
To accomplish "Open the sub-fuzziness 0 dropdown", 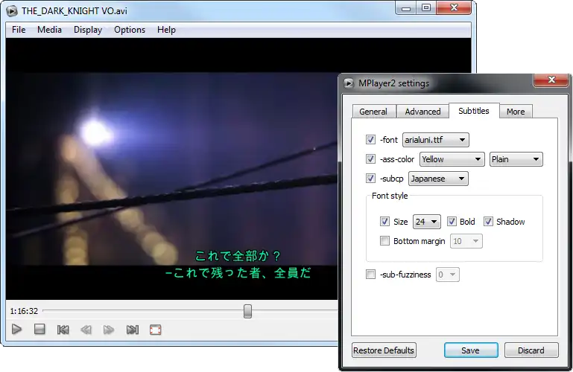I will tap(448, 275).
